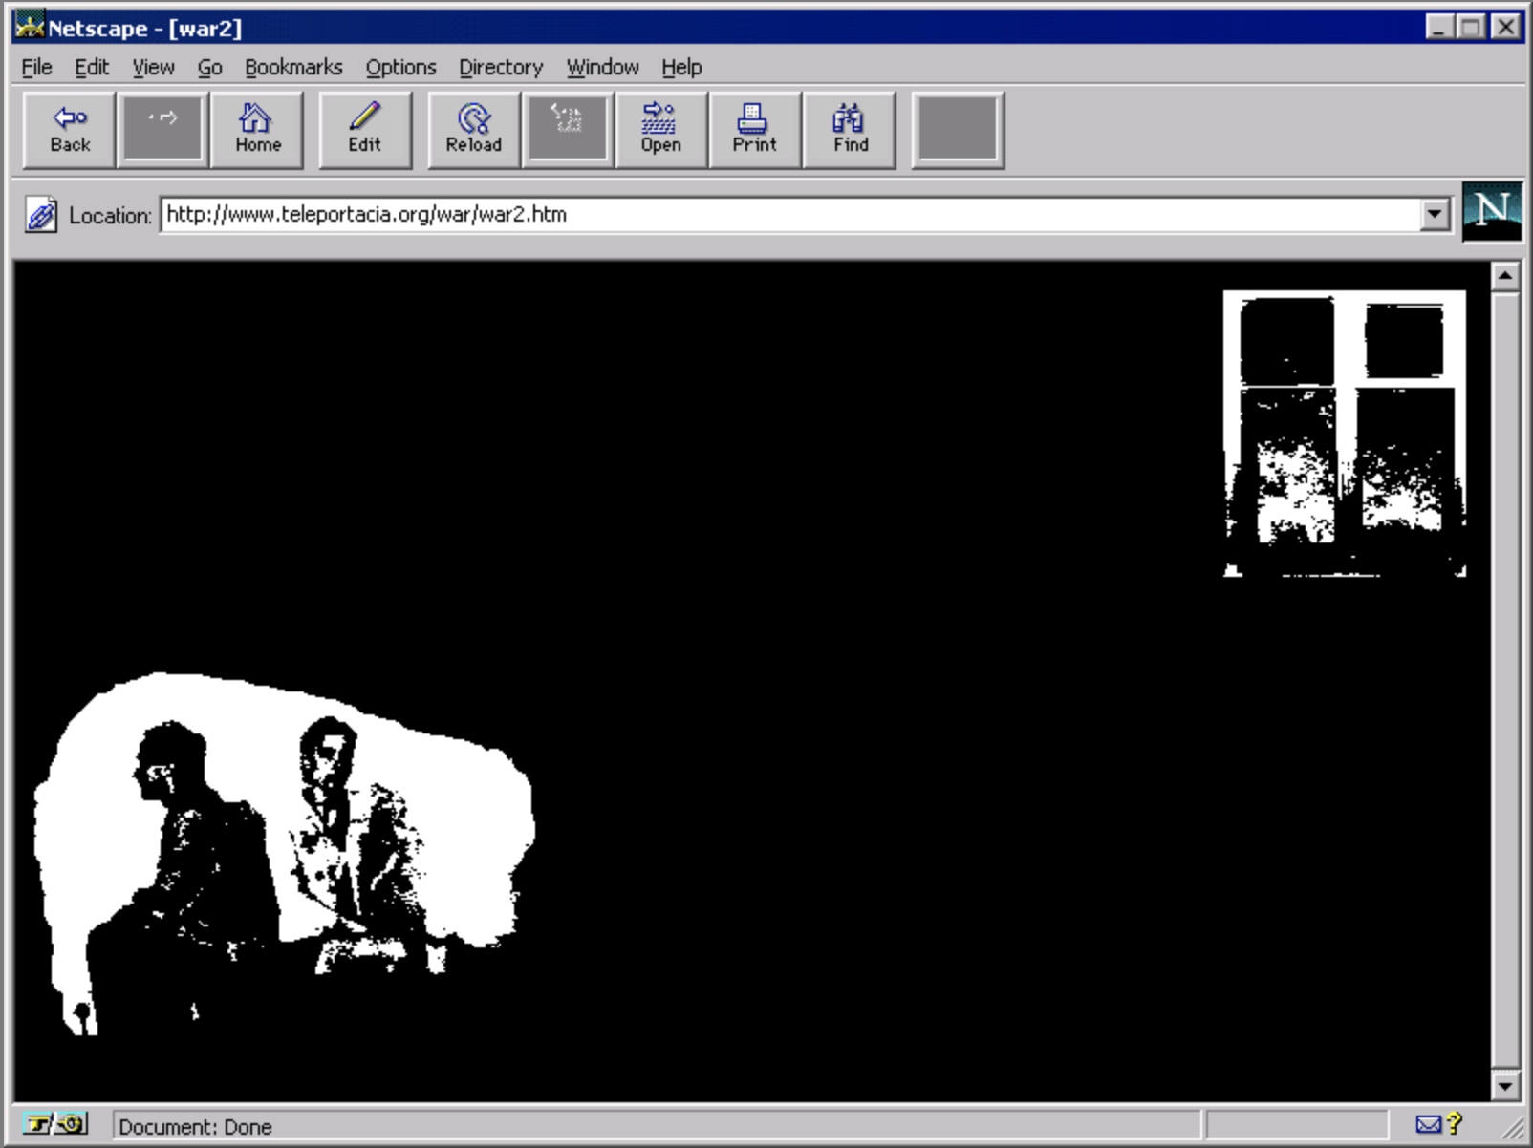Image resolution: width=1533 pixels, height=1148 pixels.
Task: Open the File menu
Action: click(x=36, y=67)
